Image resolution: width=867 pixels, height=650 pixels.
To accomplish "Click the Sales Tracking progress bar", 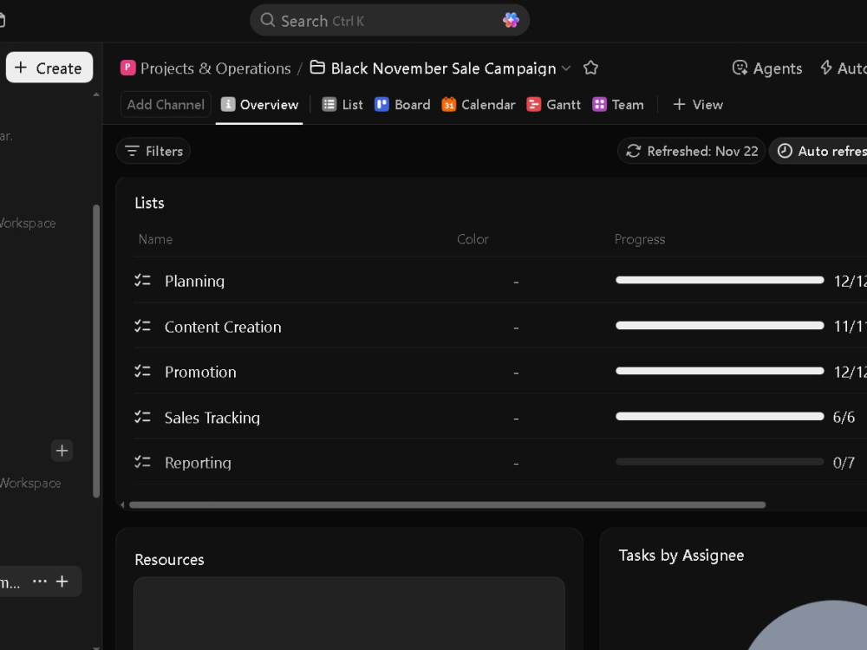I will (x=720, y=416).
